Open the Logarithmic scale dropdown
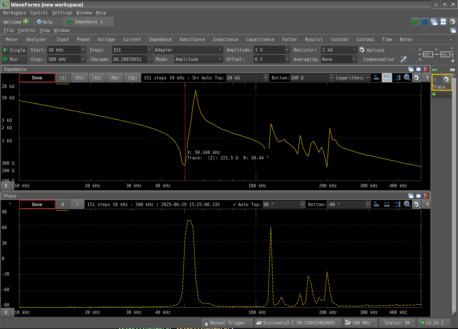 [x=353, y=78]
